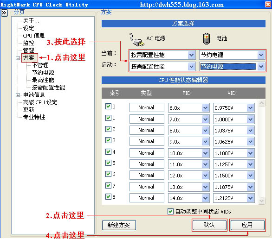Select 更新 in the tree
The height and width of the screenshot is (239, 272).
pos(29,110)
